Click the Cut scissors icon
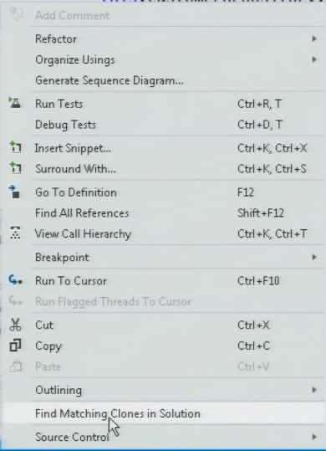This screenshot has height=451, width=326. click(15, 325)
